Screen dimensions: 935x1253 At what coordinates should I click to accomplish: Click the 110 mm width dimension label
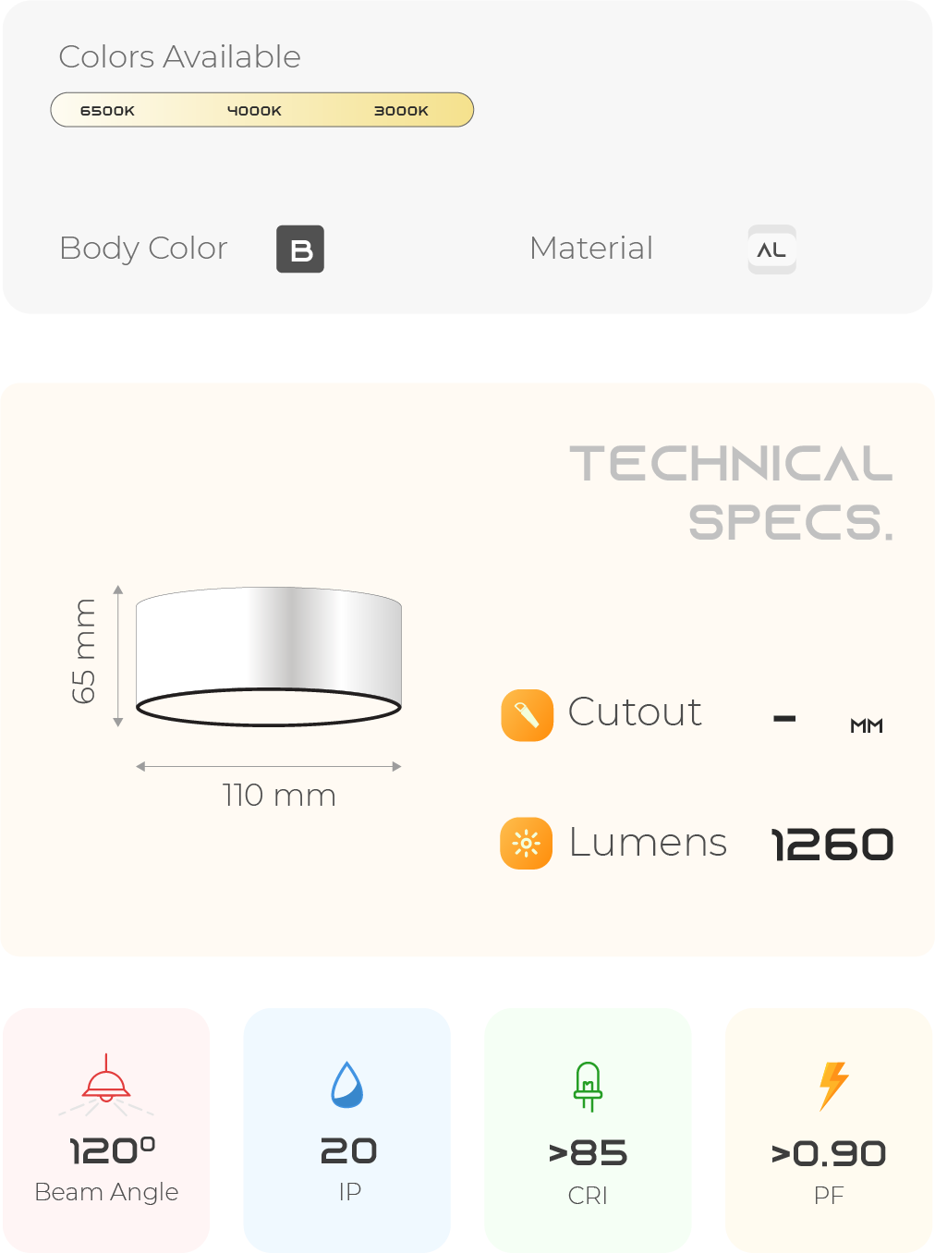coord(279,796)
